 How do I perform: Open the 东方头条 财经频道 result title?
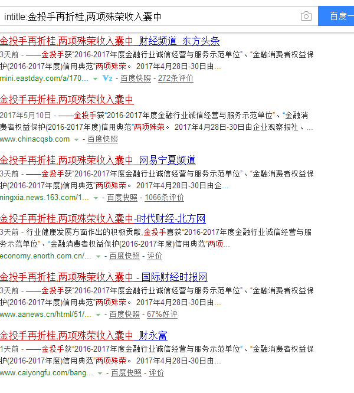pos(110,41)
